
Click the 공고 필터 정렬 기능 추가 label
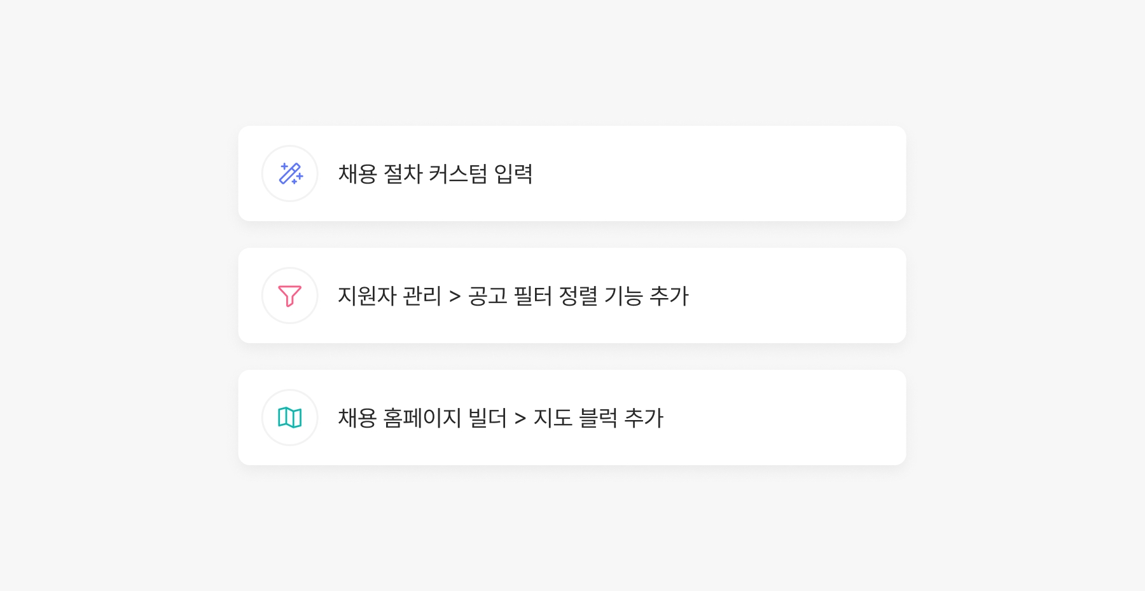coord(578,296)
